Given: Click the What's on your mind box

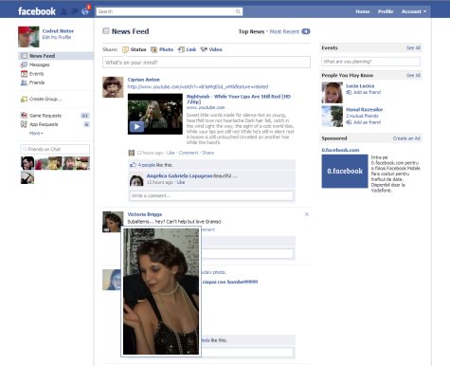Looking at the screenshot, I should 207,63.
